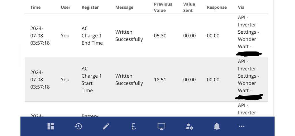Click the Value Sent column header
This screenshot has height=136, width=295.
click(x=189, y=7)
